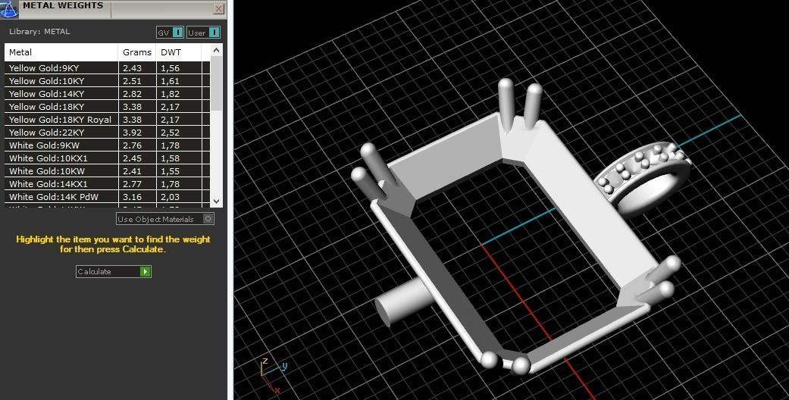789x400 pixels.
Task: Click the XYZ axis indicator icon
Action: click(273, 375)
